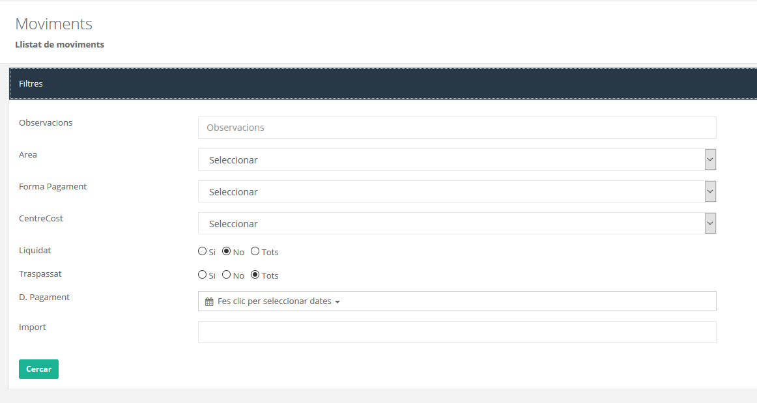Select "Si" for Liquidat
757x403 pixels.
tap(202, 251)
